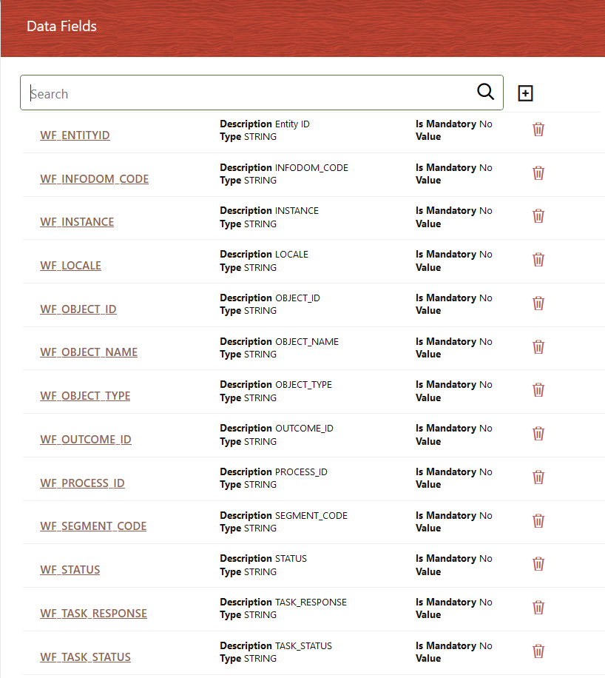
Task: Delete the WF_OBJECT_ID data field
Action: tap(538, 303)
